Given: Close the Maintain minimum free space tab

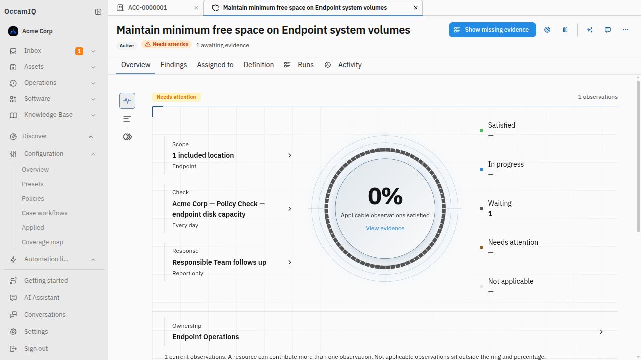Looking at the screenshot, I should 416,8.
